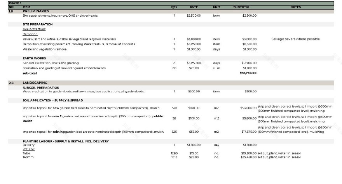Click the $53,000.00 subtotal cell
Viewport: 342px width, 184px height.
coord(249,108)
